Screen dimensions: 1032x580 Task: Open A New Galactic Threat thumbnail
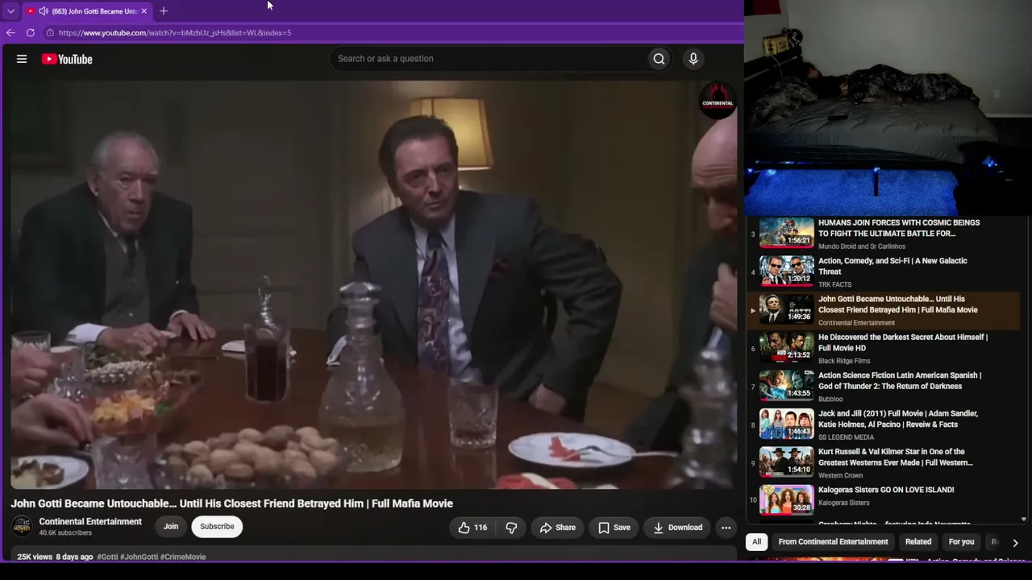click(x=787, y=271)
